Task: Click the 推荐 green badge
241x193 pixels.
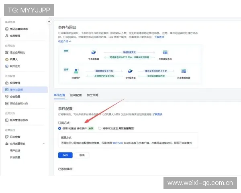Action: pos(91,128)
